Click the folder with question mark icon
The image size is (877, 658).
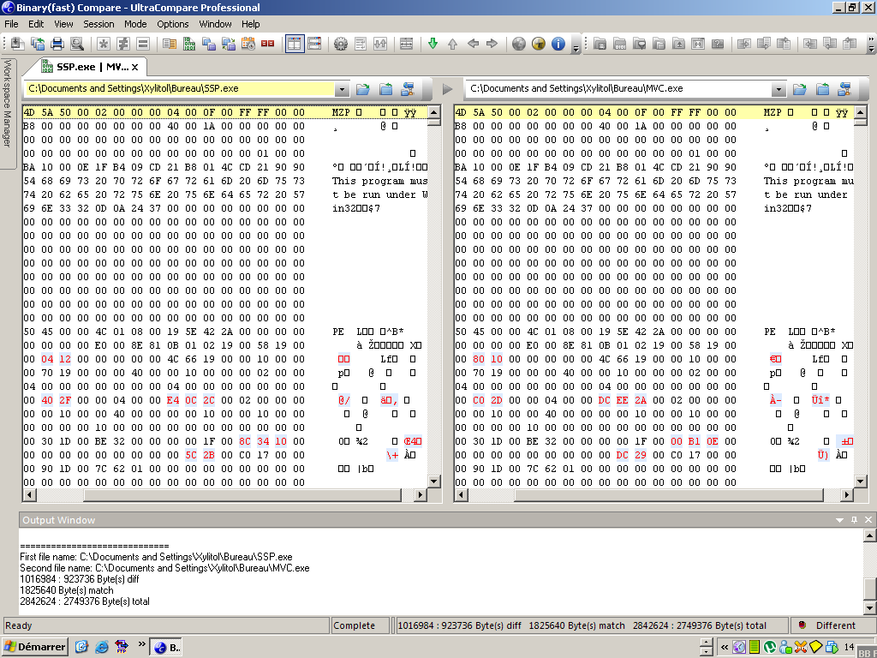[x=718, y=44]
